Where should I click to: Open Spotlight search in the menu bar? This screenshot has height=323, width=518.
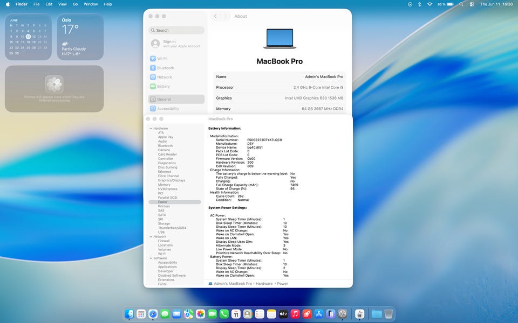point(461,4)
